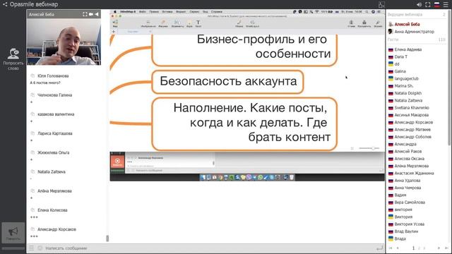Screen dimensions: 452x254
Task: Click guest Natalia Dolgikh in the list
Action: coord(408,93)
